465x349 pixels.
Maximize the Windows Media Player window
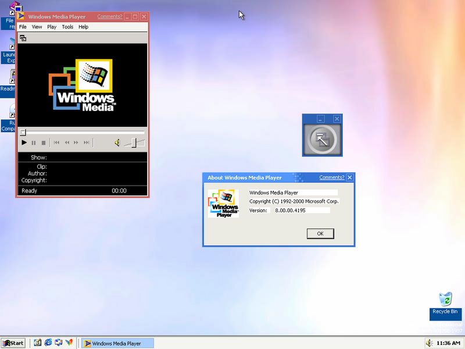(x=135, y=17)
